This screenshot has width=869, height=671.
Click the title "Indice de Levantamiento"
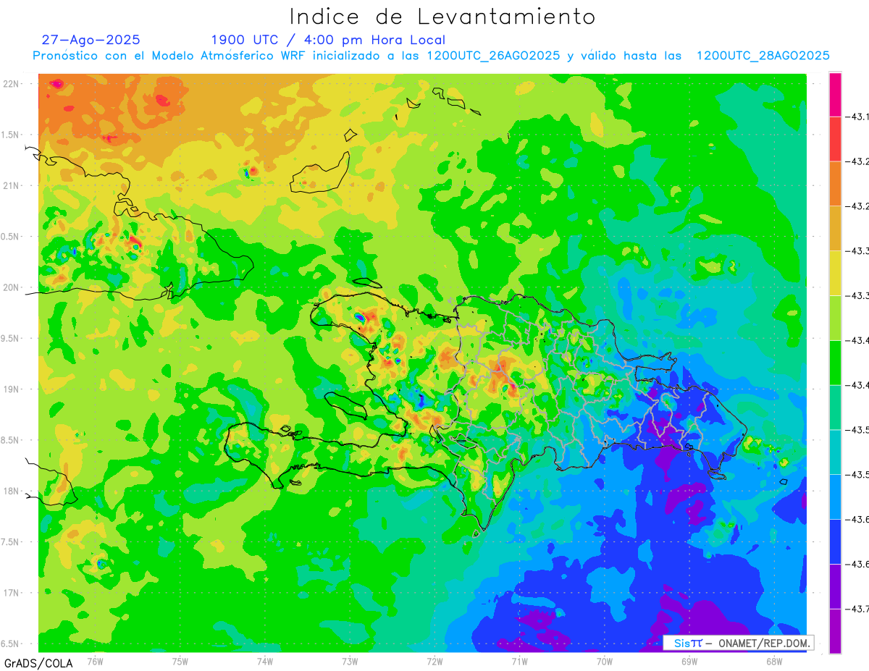click(442, 17)
